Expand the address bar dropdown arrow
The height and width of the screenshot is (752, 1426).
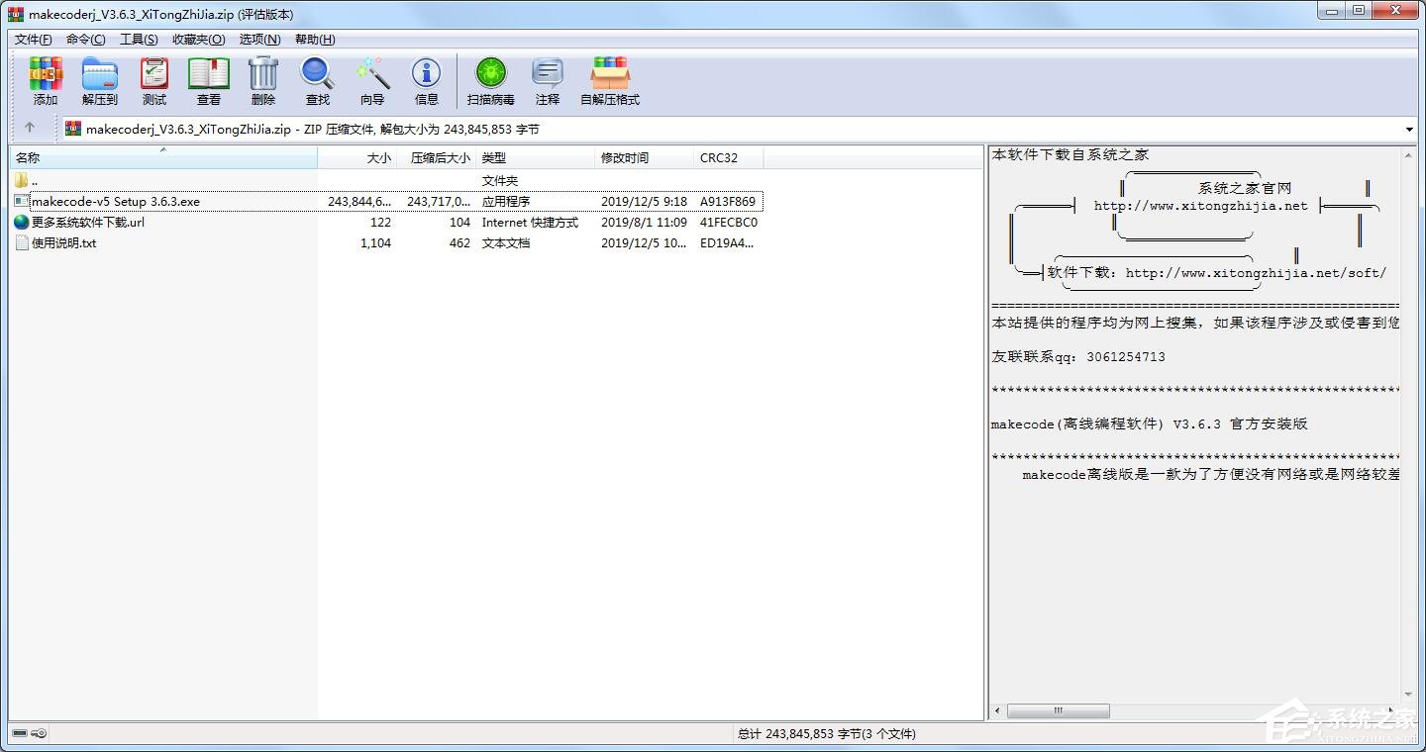point(1409,130)
